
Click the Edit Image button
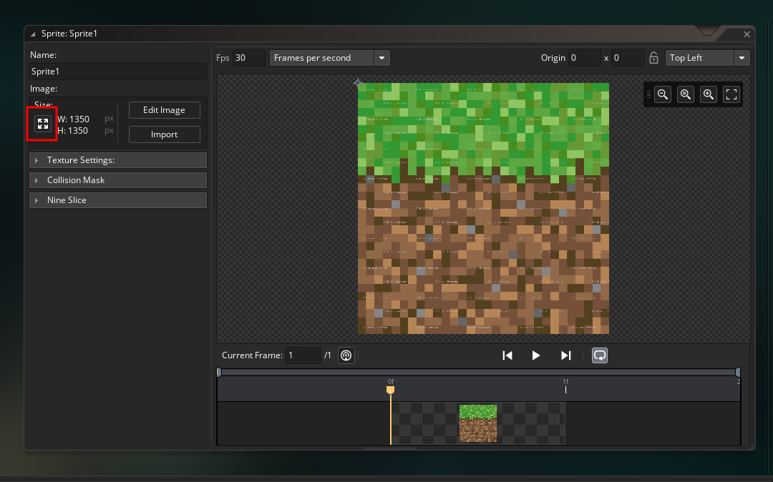point(164,110)
